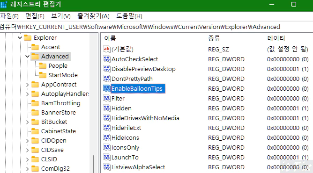This screenshot has height=173, width=313.
Task: Click the LaunchTo DWORD icon
Action: click(107, 157)
